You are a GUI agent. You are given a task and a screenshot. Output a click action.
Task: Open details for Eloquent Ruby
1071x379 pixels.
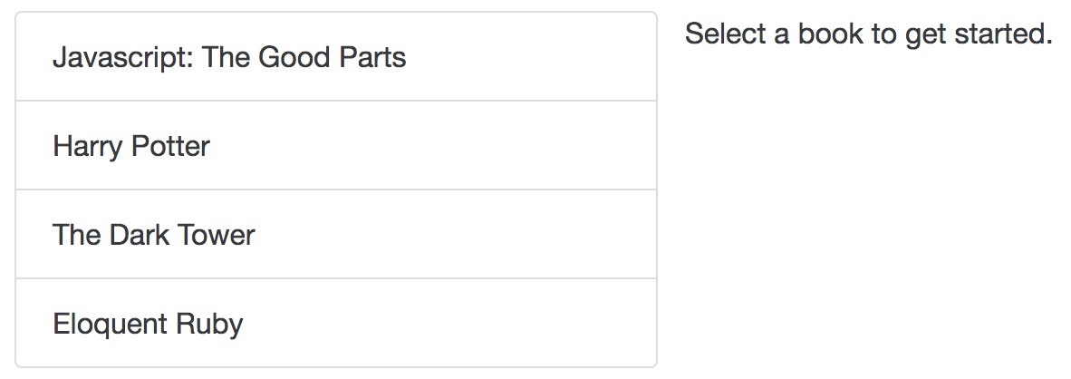tap(336, 323)
